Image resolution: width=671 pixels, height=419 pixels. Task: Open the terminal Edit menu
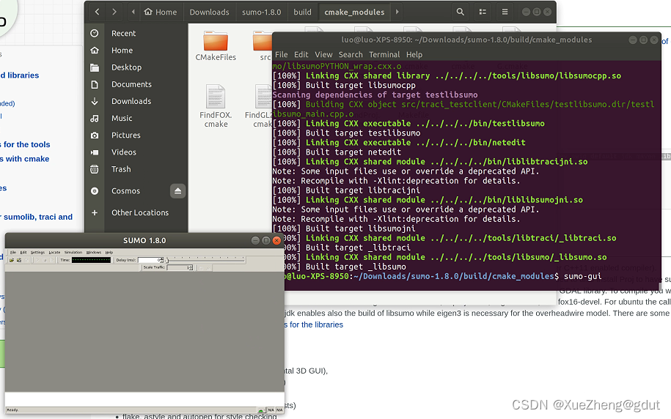click(x=301, y=55)
